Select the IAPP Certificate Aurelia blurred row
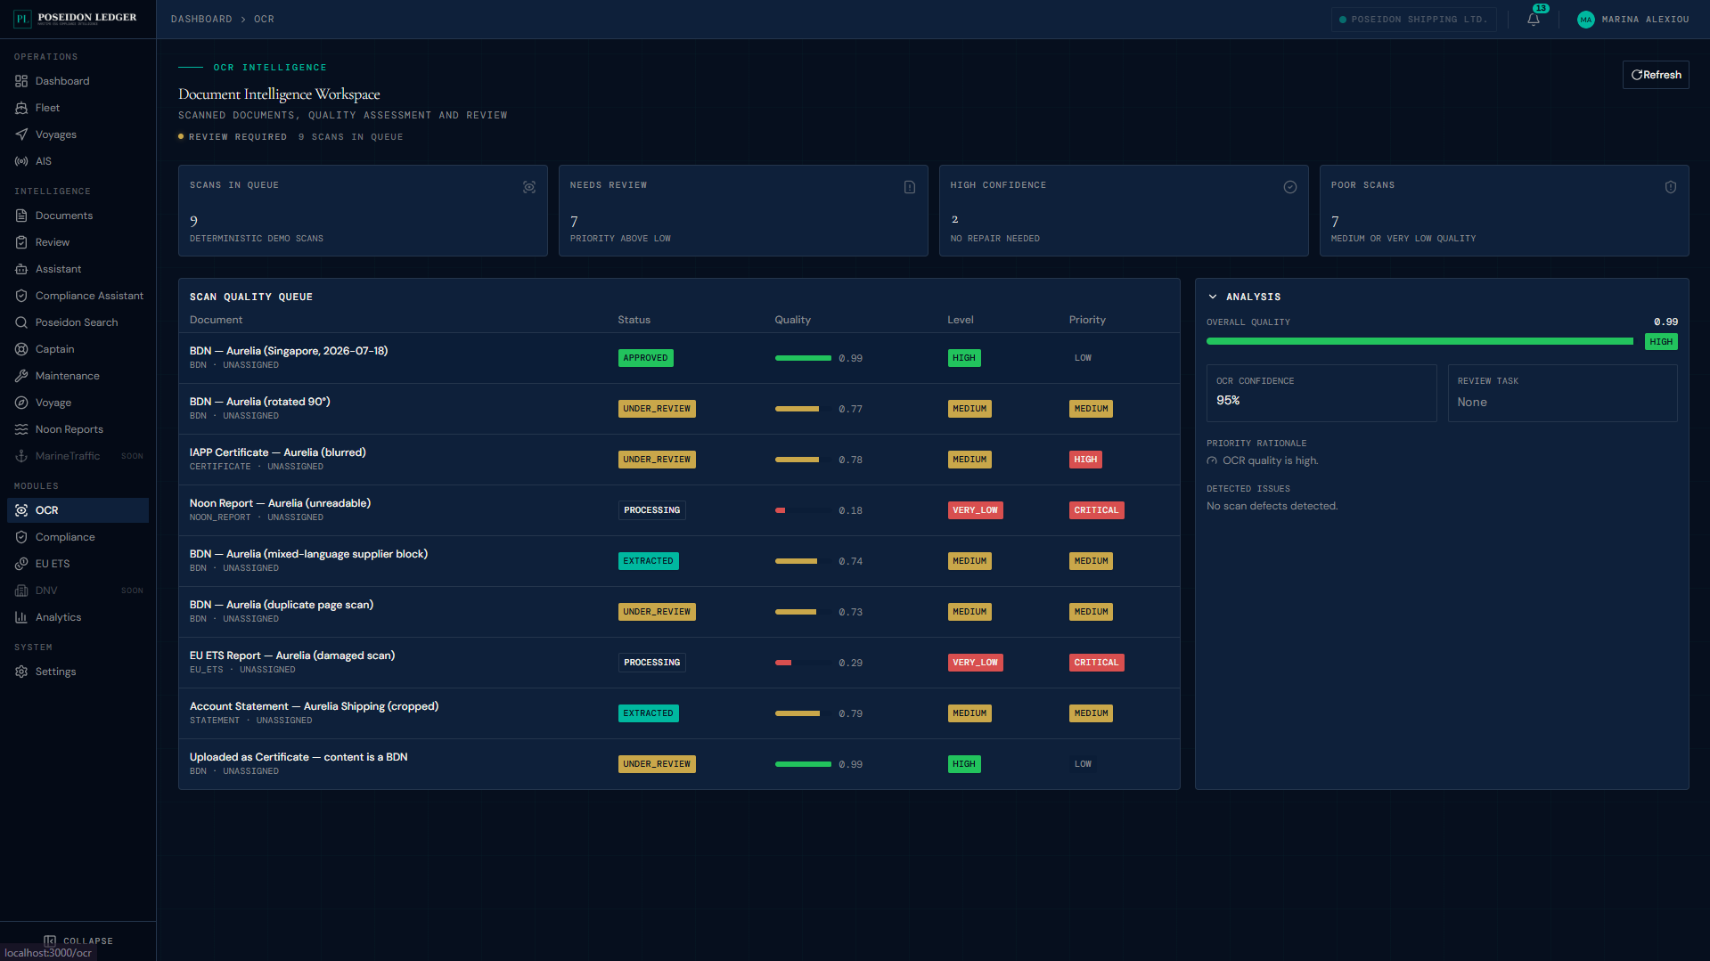This screenshot has height=961, width=1710. tap(679, 460)
